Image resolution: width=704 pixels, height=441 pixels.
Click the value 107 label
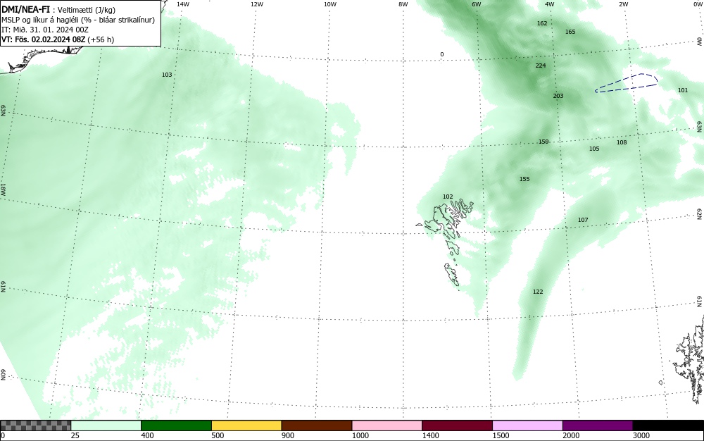(x=583, y=220)
